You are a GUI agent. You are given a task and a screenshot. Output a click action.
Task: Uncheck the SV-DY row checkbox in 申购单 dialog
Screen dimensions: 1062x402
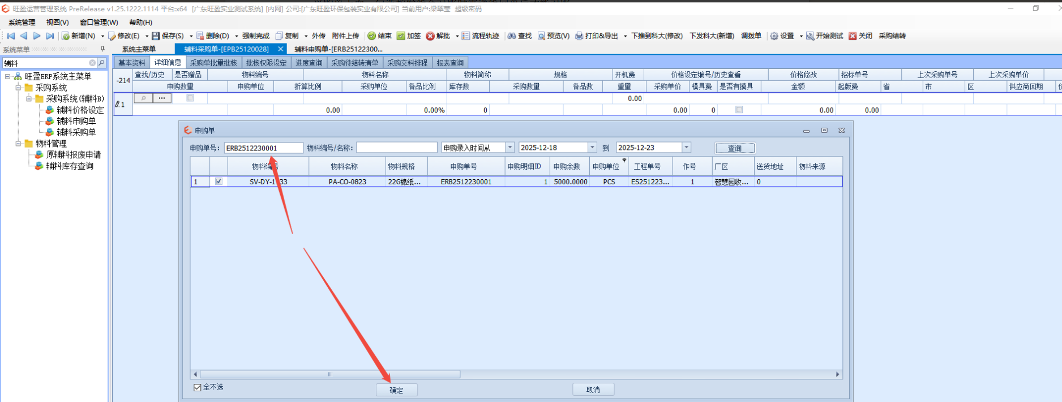tap(219, 181)
